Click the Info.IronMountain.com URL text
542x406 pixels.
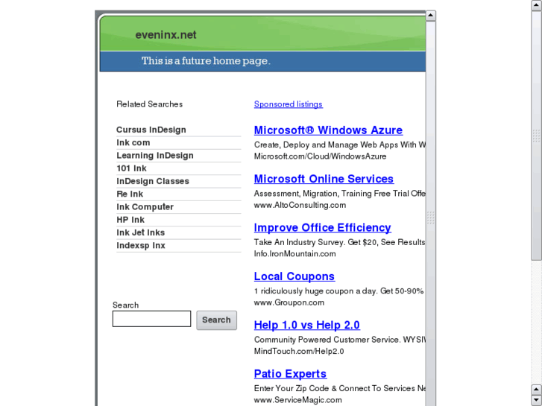click(294, 253)
